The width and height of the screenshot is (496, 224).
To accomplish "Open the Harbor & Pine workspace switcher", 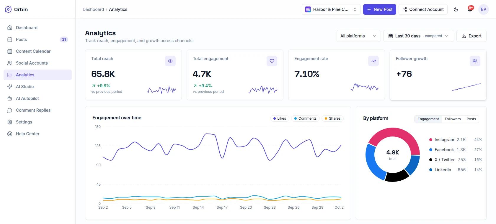I will coord(331,9).
